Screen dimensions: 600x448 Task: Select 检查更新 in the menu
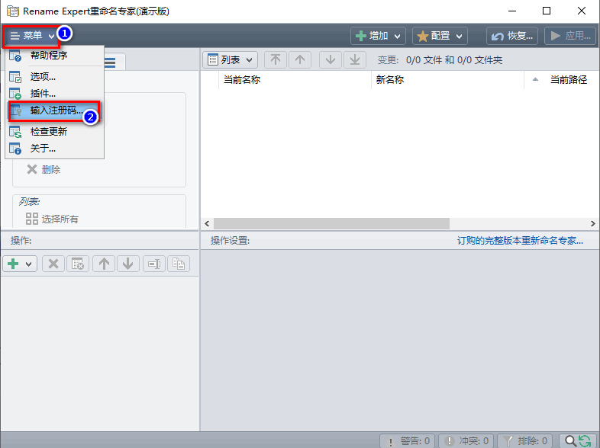[54, 132]
